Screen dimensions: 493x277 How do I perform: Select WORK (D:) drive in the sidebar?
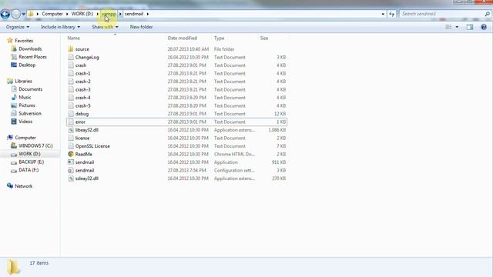tap(29, 154)
